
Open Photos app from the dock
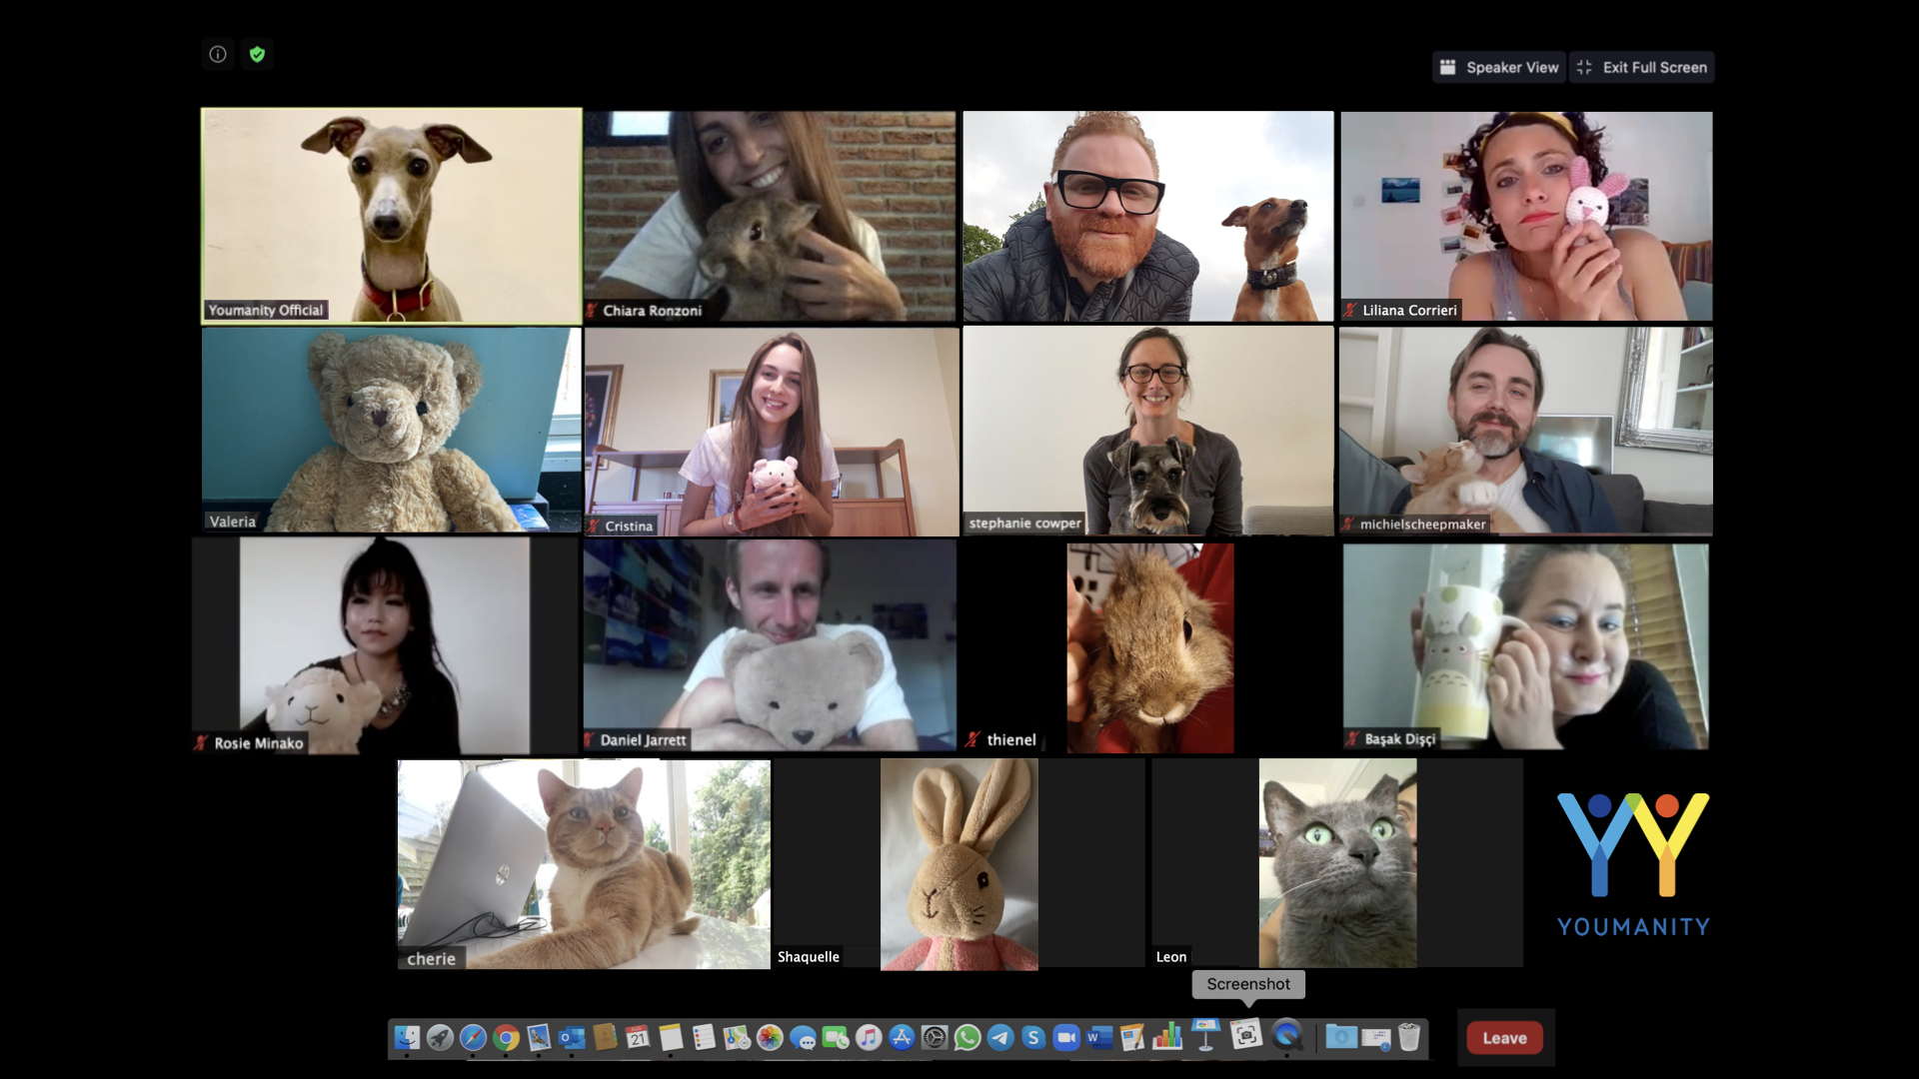(770, 1038)
